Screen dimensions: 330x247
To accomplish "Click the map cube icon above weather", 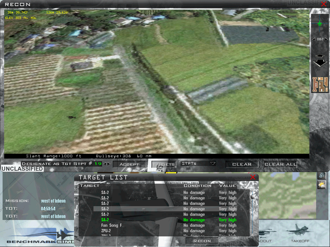I will click(321, 175).
